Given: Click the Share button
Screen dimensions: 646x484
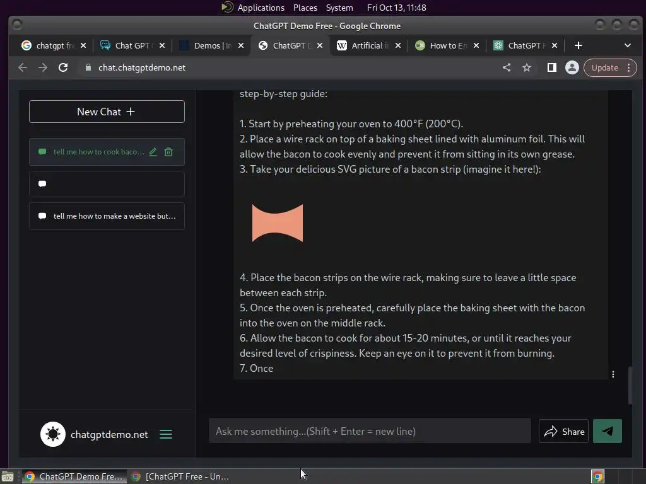Looking at the screenshot, I should 563,431.
